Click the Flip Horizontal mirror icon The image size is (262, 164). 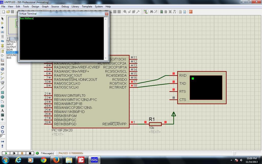point(3,141)
